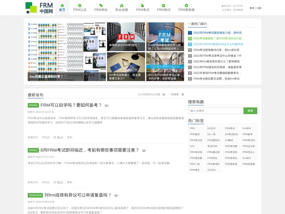Open ranking item 2022年FRM考试准考证什么时候发

217,56
